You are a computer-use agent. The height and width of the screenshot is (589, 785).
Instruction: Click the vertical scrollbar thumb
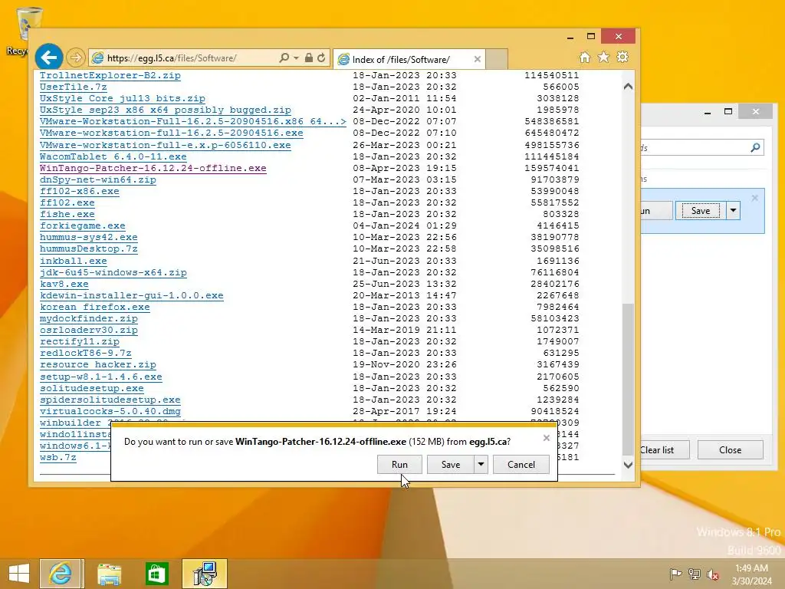(x=628, y=379)
